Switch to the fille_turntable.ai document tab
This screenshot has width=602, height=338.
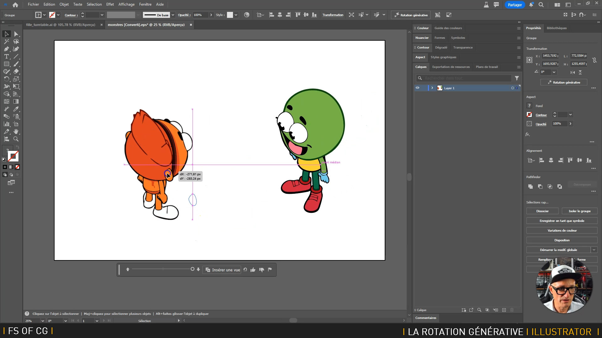(61, 25)
